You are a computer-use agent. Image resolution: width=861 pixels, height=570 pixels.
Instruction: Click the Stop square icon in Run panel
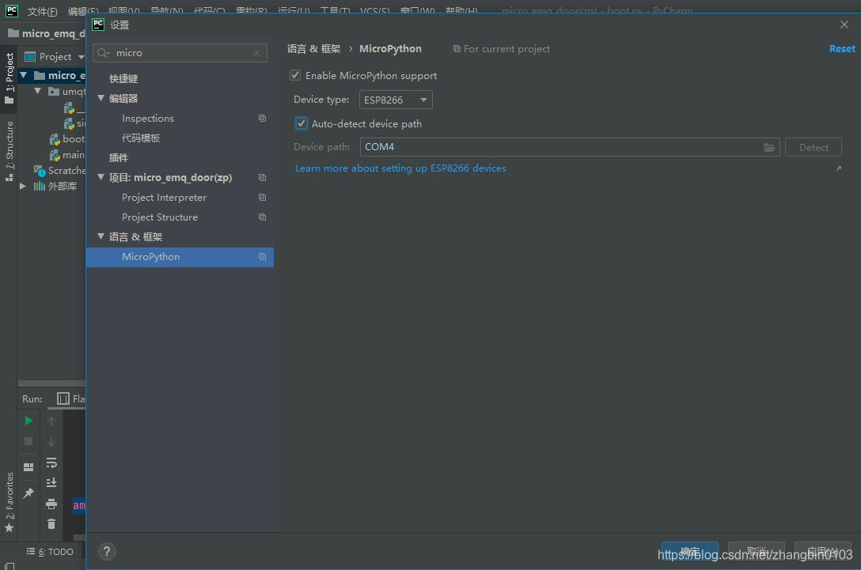coord(28,441)
